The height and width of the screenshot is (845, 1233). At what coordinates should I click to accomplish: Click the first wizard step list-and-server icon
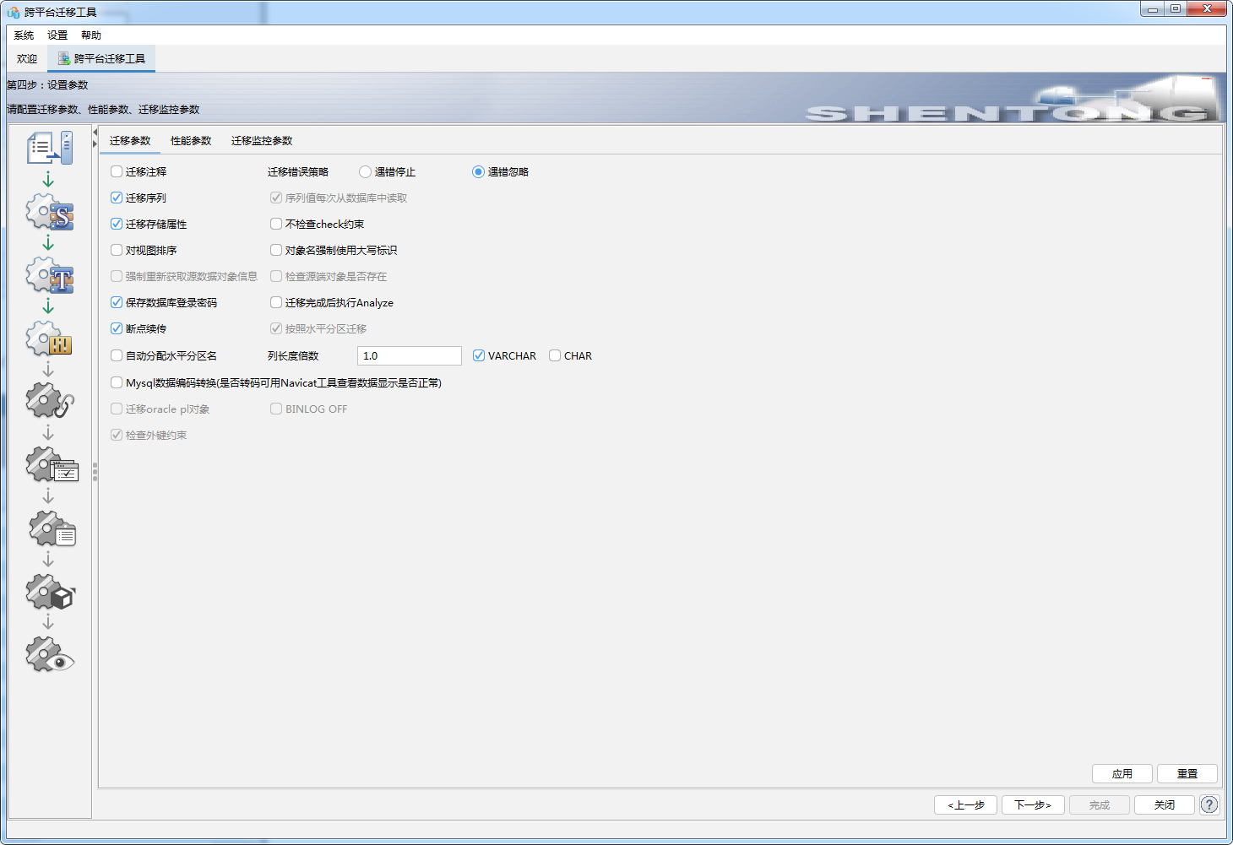50,149
